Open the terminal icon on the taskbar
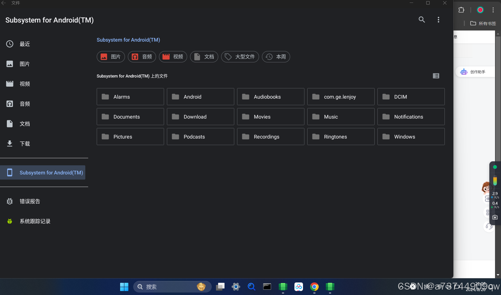 click(267, 287)
